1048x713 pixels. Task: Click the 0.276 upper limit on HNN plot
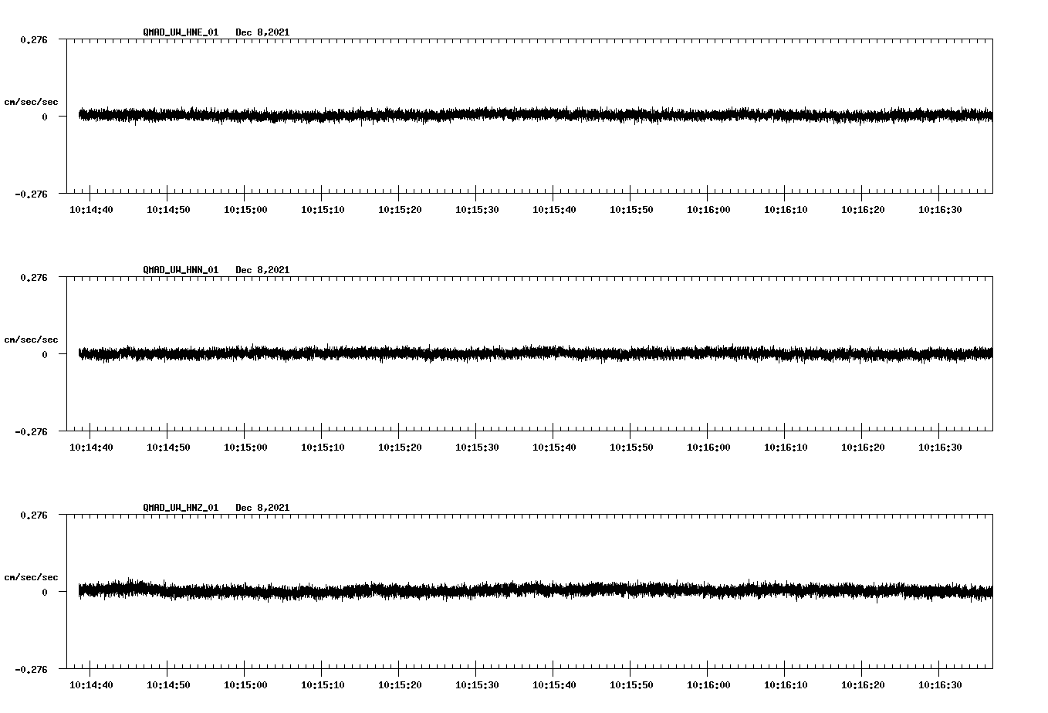(33, 277)
